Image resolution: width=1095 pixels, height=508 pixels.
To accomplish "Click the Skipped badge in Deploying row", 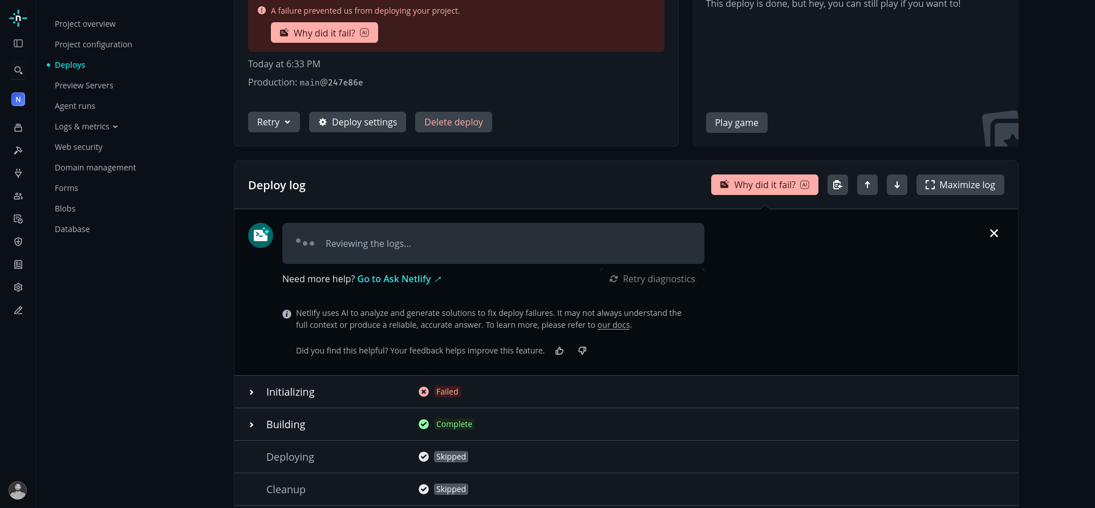I will click(451, 457).
